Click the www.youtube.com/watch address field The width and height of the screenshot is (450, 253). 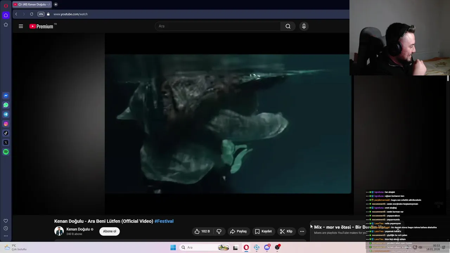coord(70,14)
